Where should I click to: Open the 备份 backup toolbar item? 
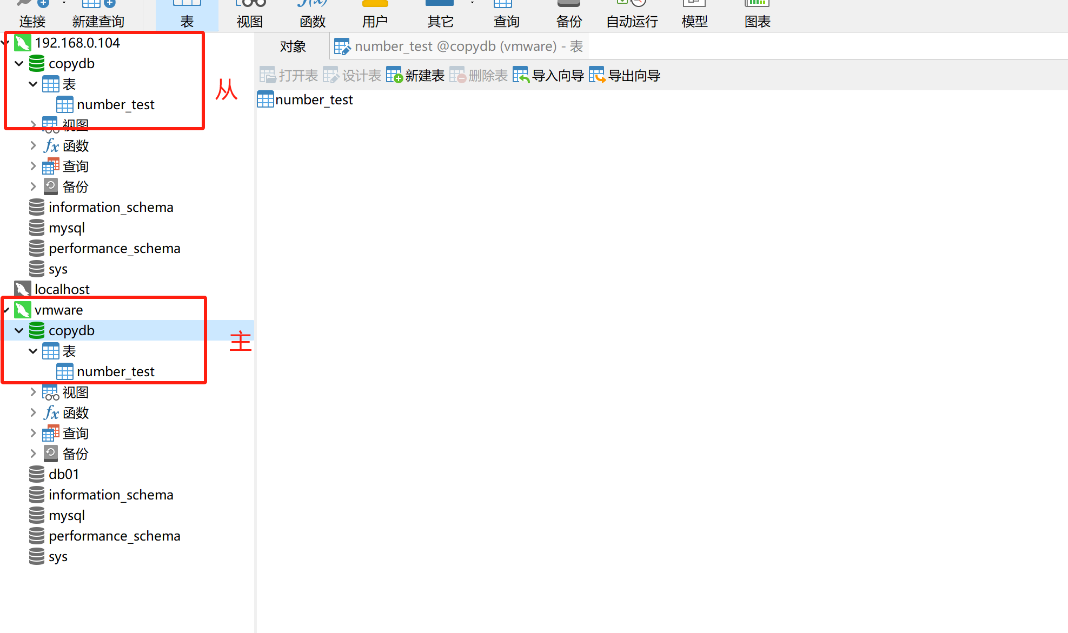(569, 15)
